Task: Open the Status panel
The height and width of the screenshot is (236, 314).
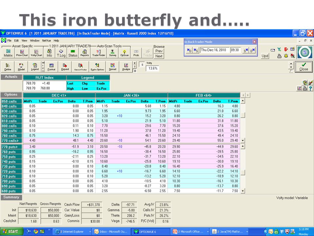Action: pyautogui.click(x=73, y=53)
